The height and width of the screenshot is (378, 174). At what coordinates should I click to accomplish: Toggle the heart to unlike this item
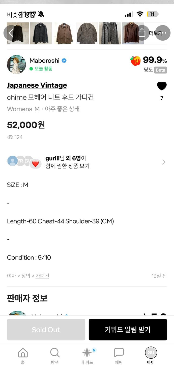pos(162,86)
